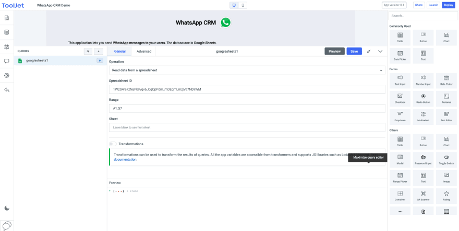Screen dimensions: 459x231
Task: Open the chat support bubble at bottom-left
Action: coord(7,225)
